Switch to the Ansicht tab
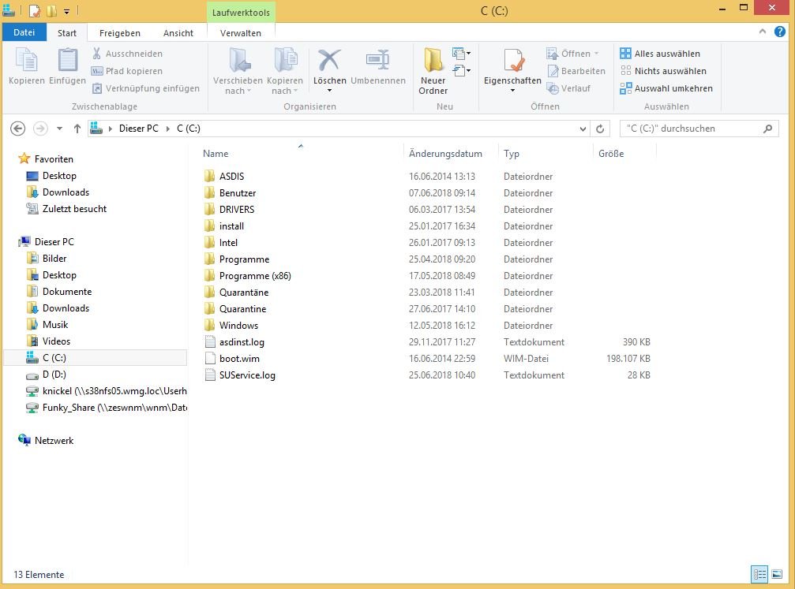Screen dimensions: 795x589 tap(178, 33)
